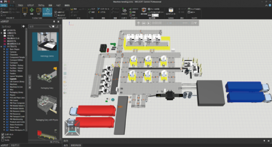The image size is (272, 147).
Task: Select the PnP tool icon
Action: [39, 10]
